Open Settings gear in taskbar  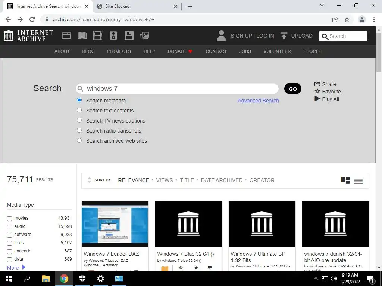click(x=101, y=279)
